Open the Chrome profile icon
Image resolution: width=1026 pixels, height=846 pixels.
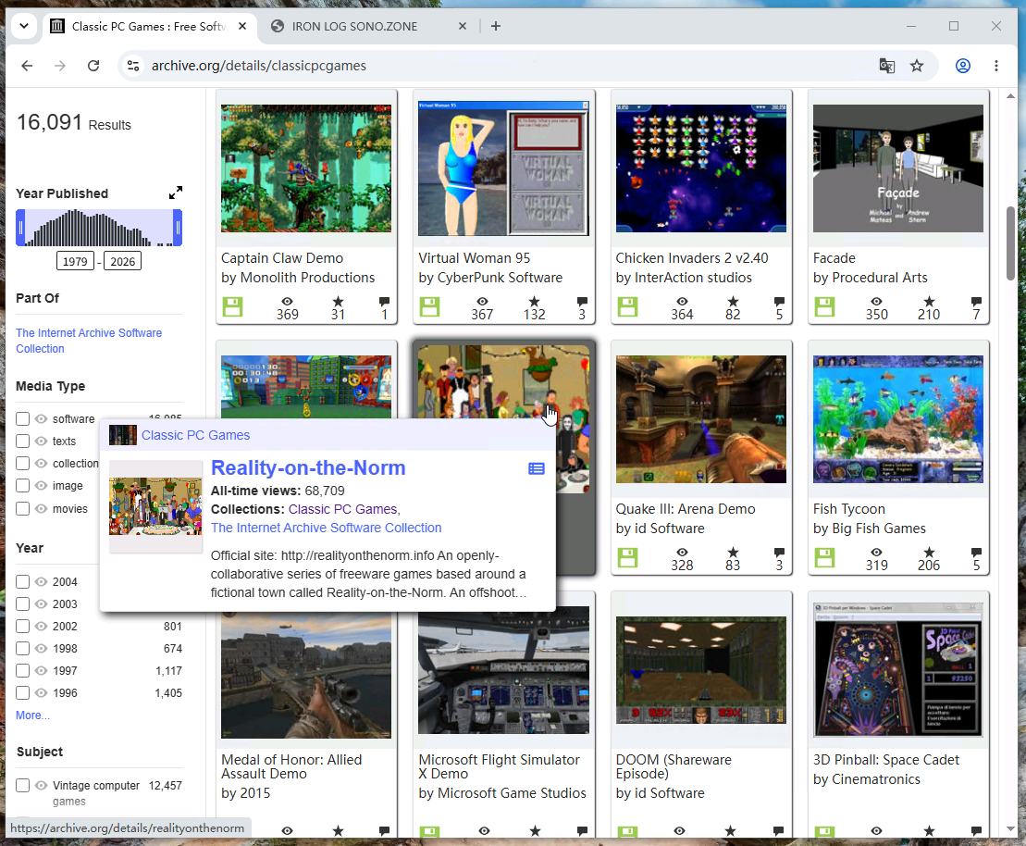(x=962, y=66)
